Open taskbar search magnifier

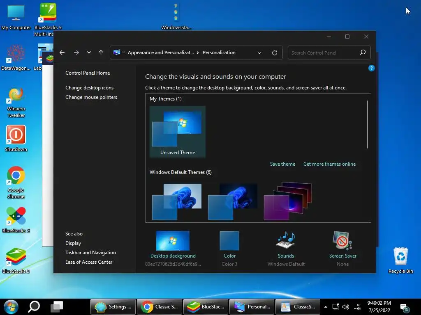pyautogui.click(x=34, y=307)
